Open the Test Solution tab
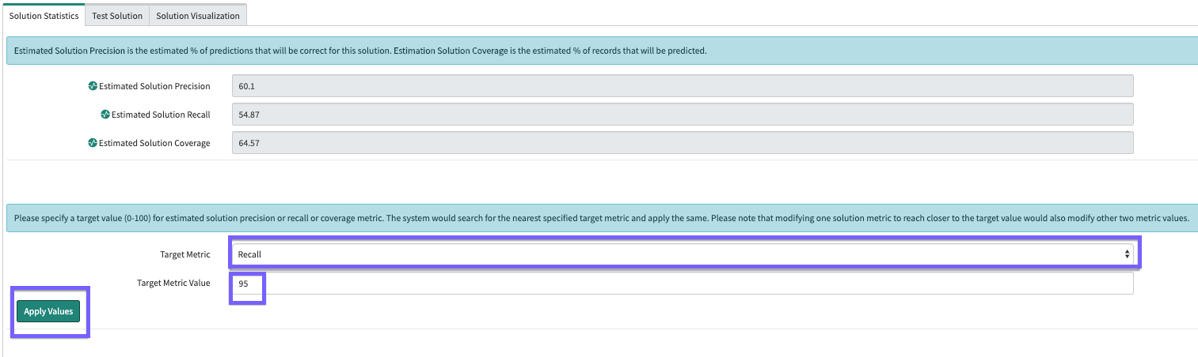The height and width of the screenshot is (357, 1198). point(117,15)
